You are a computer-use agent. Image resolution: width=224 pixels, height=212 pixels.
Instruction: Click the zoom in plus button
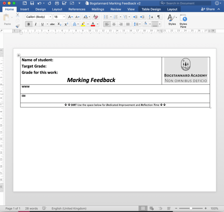click(206, 208)
